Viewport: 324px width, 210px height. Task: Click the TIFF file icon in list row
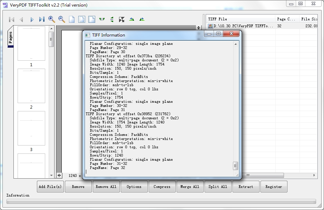(x=210, y=26)
